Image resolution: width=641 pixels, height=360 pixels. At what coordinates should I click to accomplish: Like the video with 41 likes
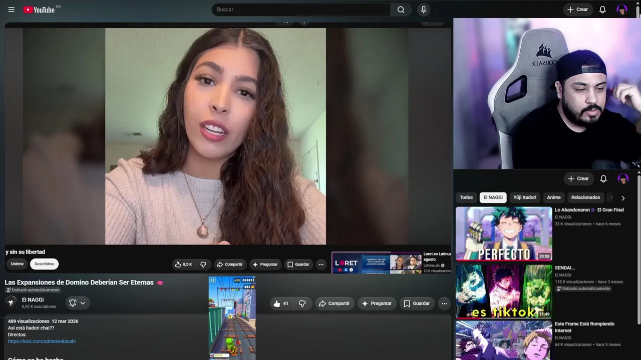pos(281,303)
